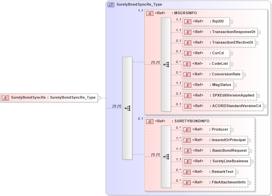Click the E icon beside MsgStatus
272x196 pixels.
187,85
